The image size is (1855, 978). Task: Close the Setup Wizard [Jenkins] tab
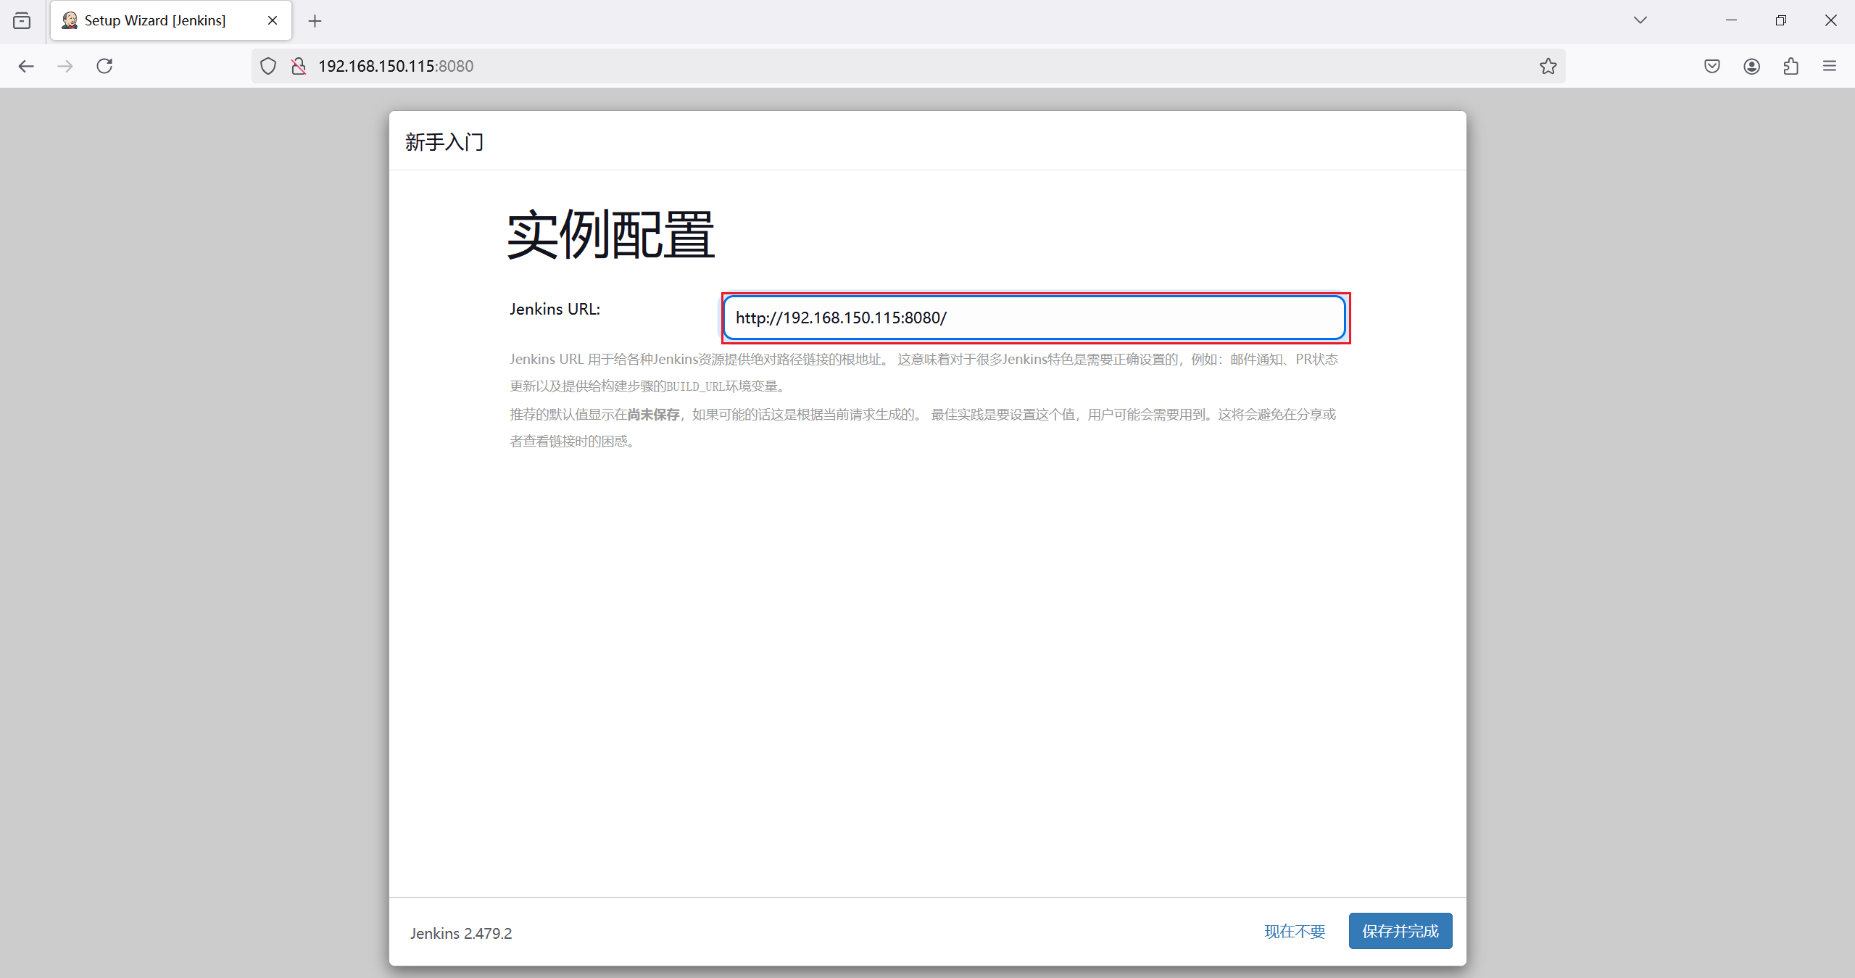(273, 20)
